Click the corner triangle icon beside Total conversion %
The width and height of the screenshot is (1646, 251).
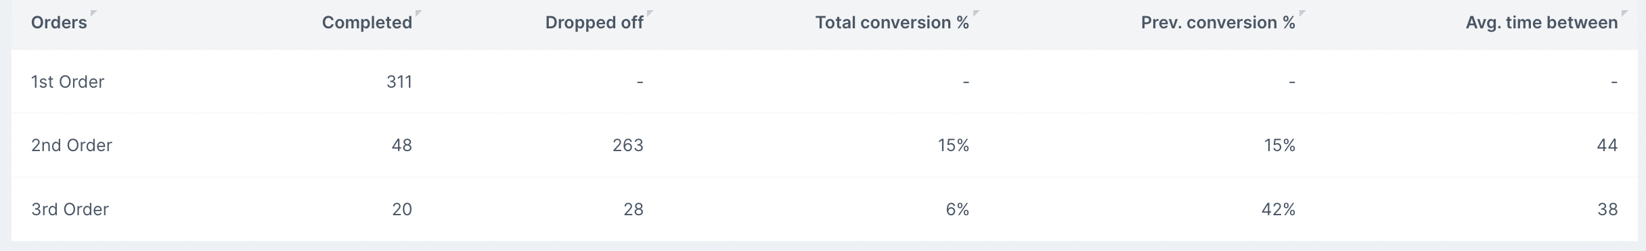pos(976,13)
